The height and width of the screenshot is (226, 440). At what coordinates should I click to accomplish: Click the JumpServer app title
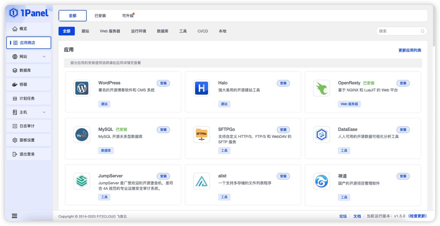tap(111, 176)
